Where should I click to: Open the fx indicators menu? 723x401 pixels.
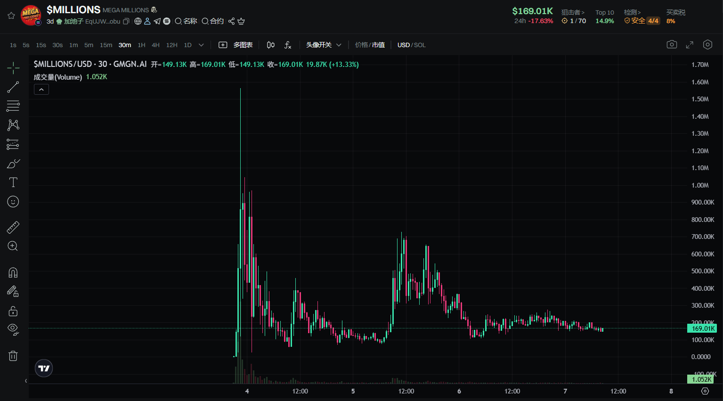click(x=288, y=45)
